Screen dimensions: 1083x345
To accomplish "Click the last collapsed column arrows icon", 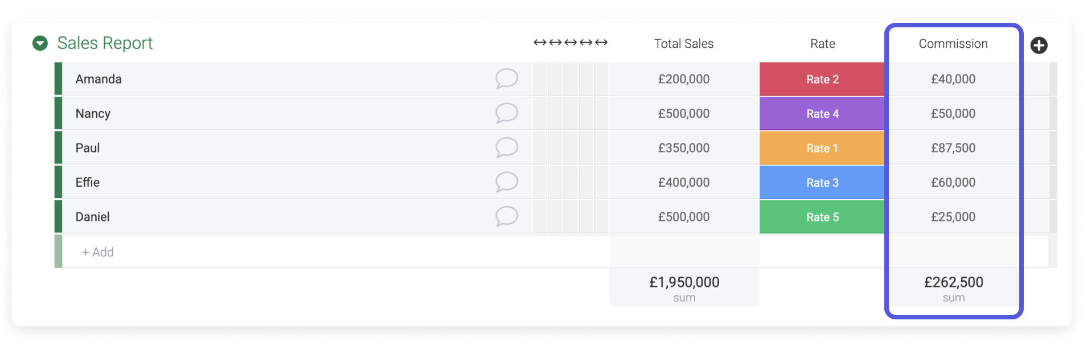I will (601, 43).
